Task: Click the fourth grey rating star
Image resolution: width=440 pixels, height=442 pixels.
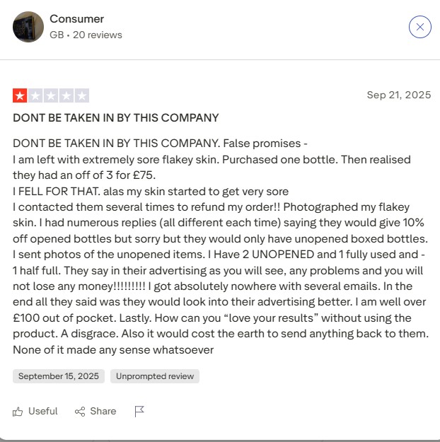Action: click(66, 95)
